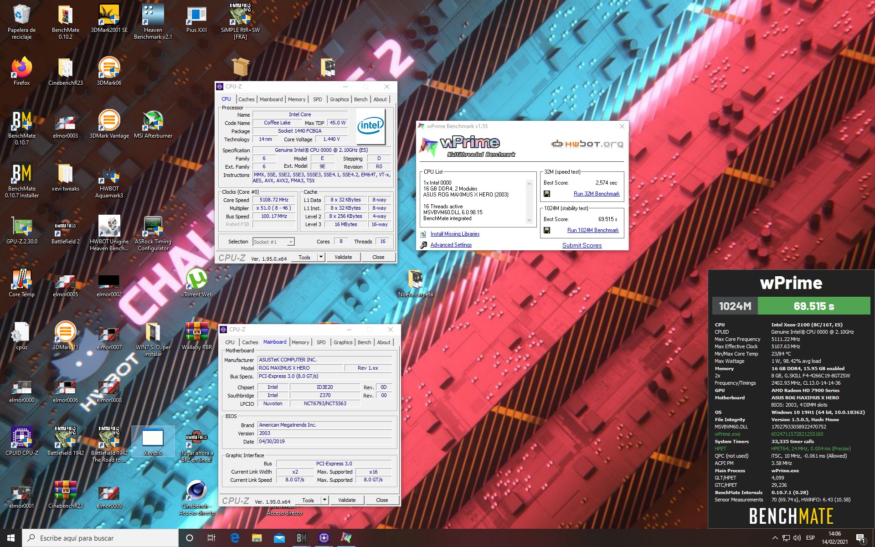Screen dimensions: 875x547
Task: Open Pius XXII desktop icon
Action: (196, 18)
